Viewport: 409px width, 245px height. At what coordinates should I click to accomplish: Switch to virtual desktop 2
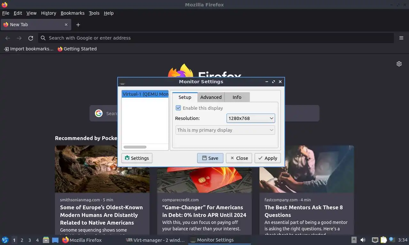(22, 240)
